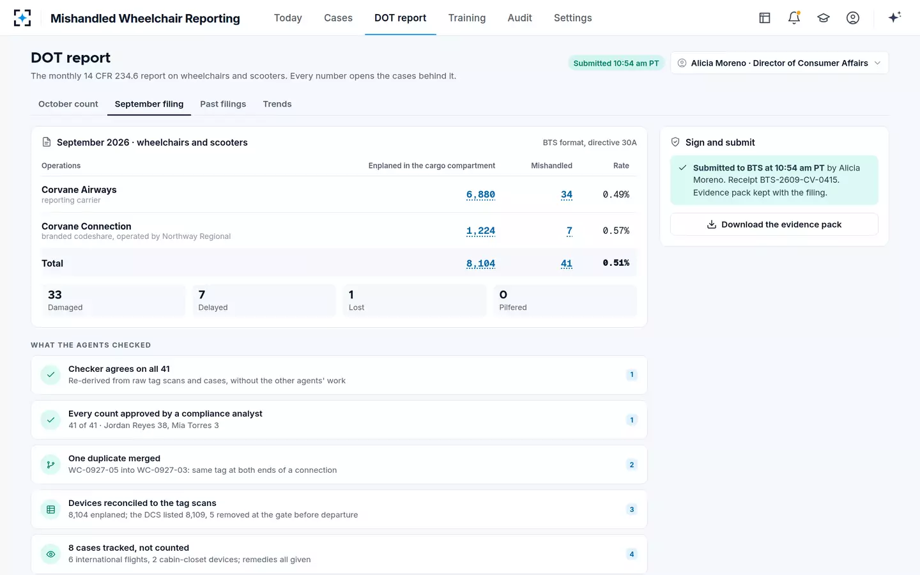Screen dimensions: 920x575
Task: Click check icon on Checker agrees row
Action: pyautogui.click(x=51, y=375)
